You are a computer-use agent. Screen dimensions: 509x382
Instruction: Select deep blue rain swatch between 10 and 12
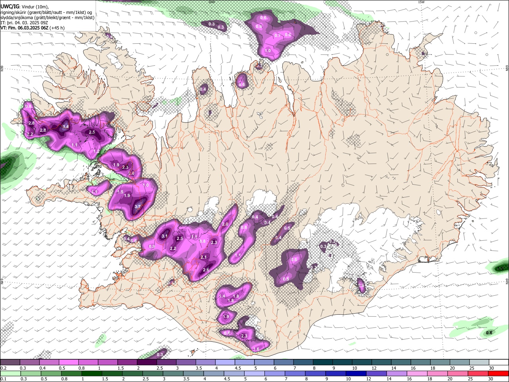coord(356,373)
